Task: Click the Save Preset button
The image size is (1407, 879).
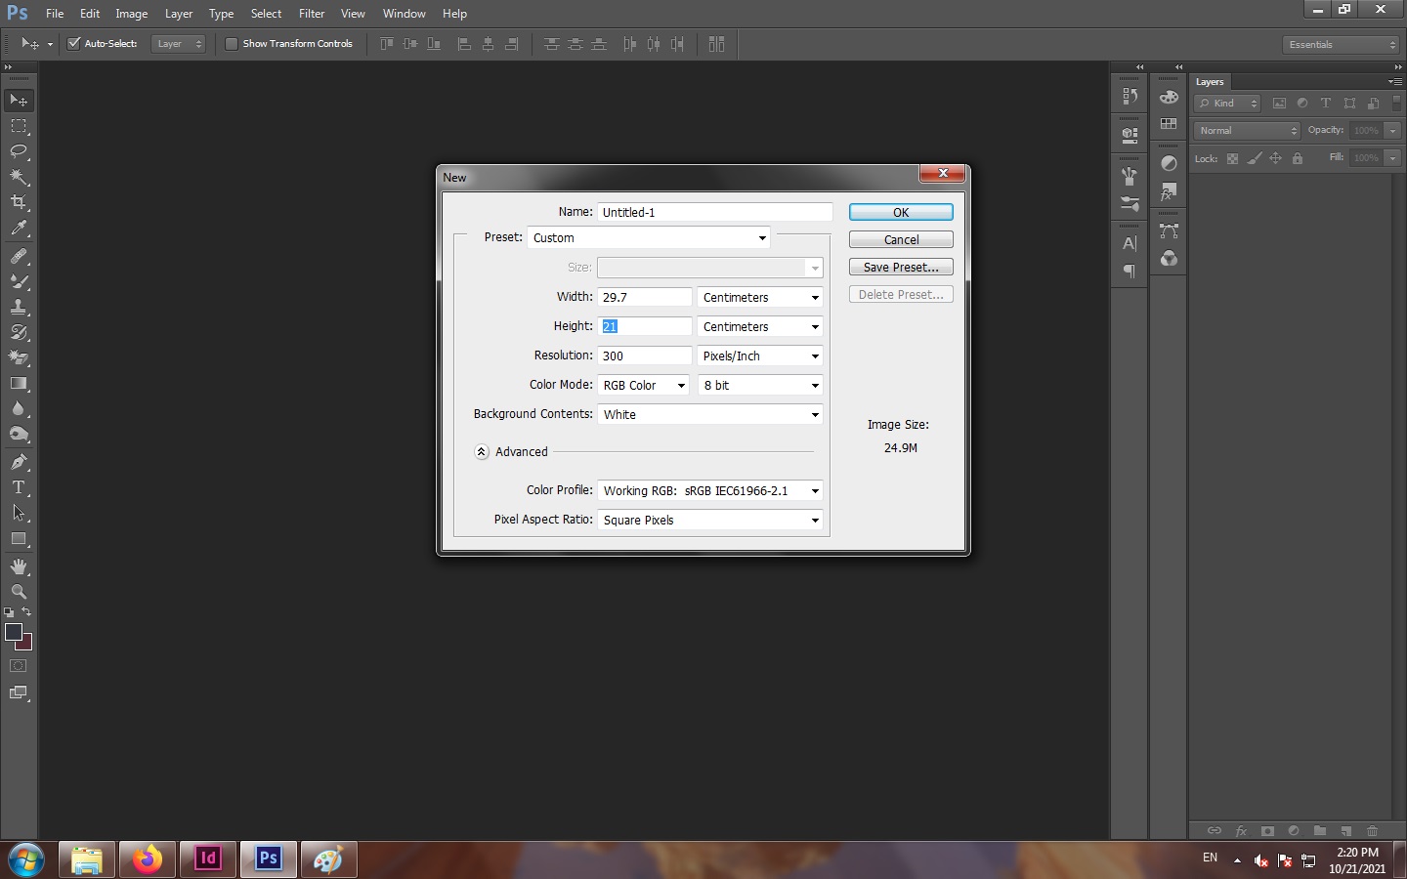Action: (x=900, y=267)
